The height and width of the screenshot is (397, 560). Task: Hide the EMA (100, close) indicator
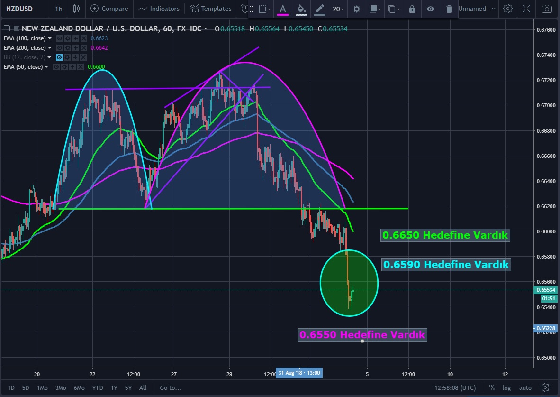tap(60, 38)
